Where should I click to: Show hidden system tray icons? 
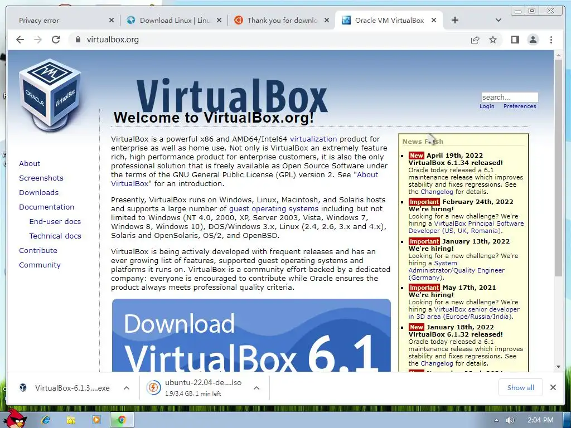tap(496, 421)
